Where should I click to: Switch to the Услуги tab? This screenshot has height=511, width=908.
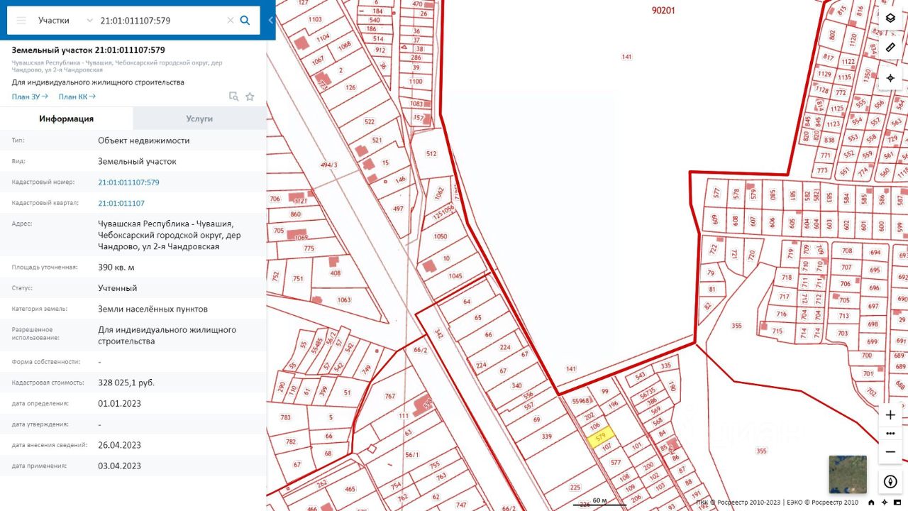tap(199, 119)
